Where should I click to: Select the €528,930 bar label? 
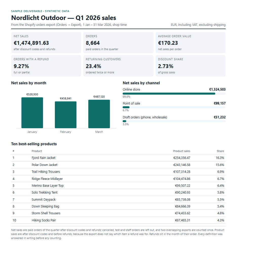click(x=32, y=94)
